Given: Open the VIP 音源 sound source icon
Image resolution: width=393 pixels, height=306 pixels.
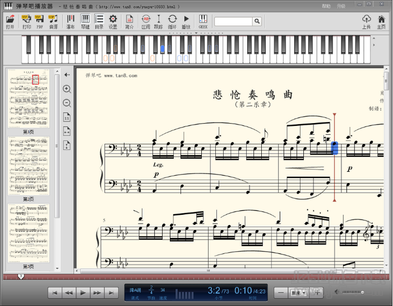Looking at the screenshot, I should (x=53, y=21).
